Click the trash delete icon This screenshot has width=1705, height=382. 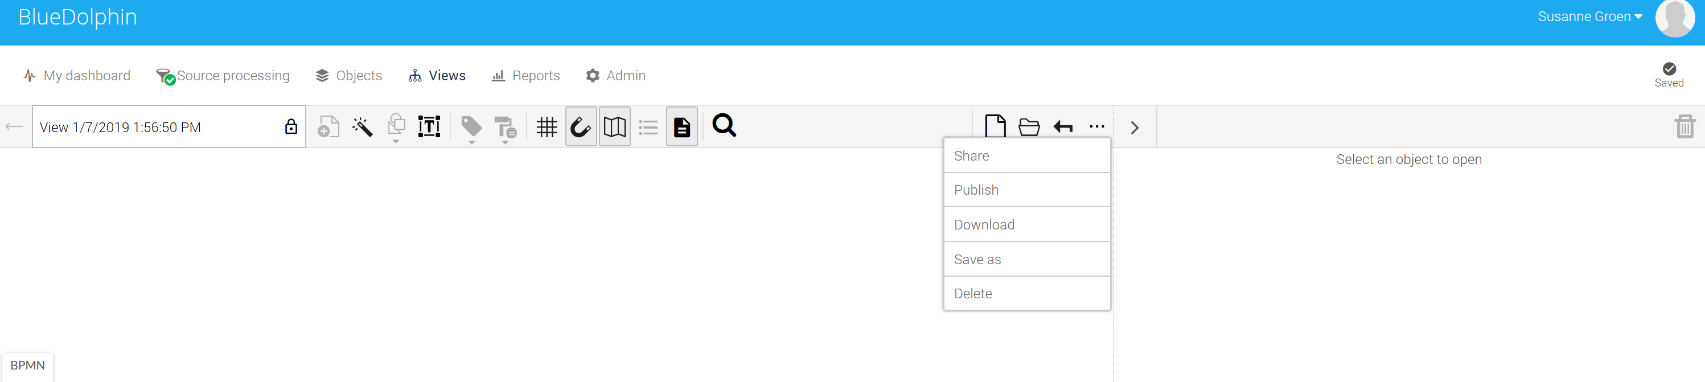tap(1685, 126)
